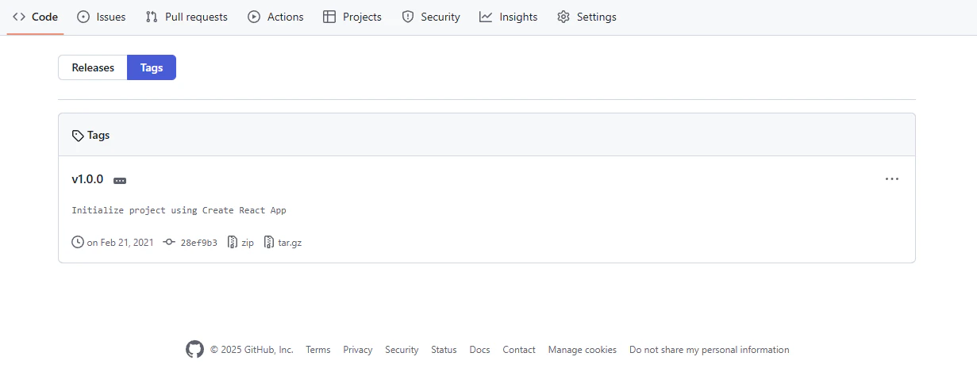Select the Tags button

pyautogui.click(x=152, y=67)
